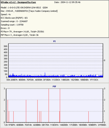Click the first PIF bar at level 2

[x=8, y=111]
